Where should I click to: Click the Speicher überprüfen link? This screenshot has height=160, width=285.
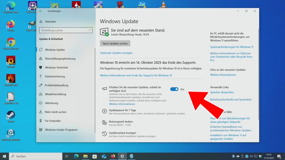[222, 92]
